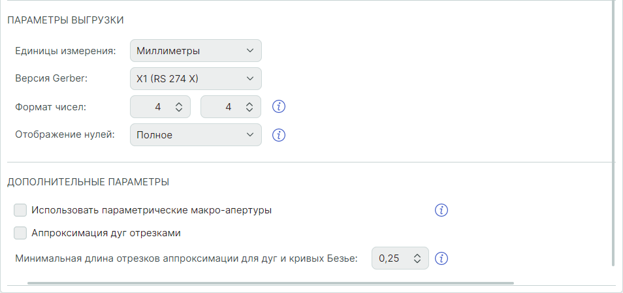Open Отображение нулей dropdown showing Полное

[195, 135]
